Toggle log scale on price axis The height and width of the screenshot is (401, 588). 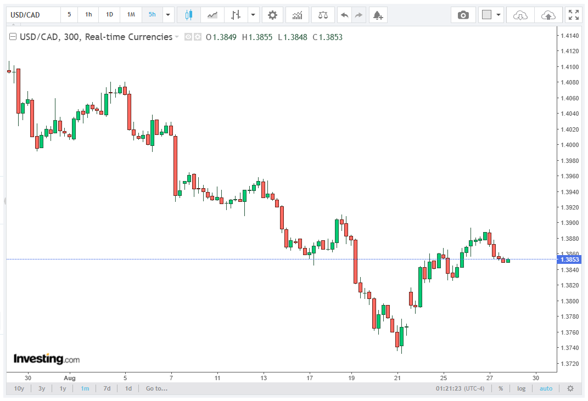[521, 388]
